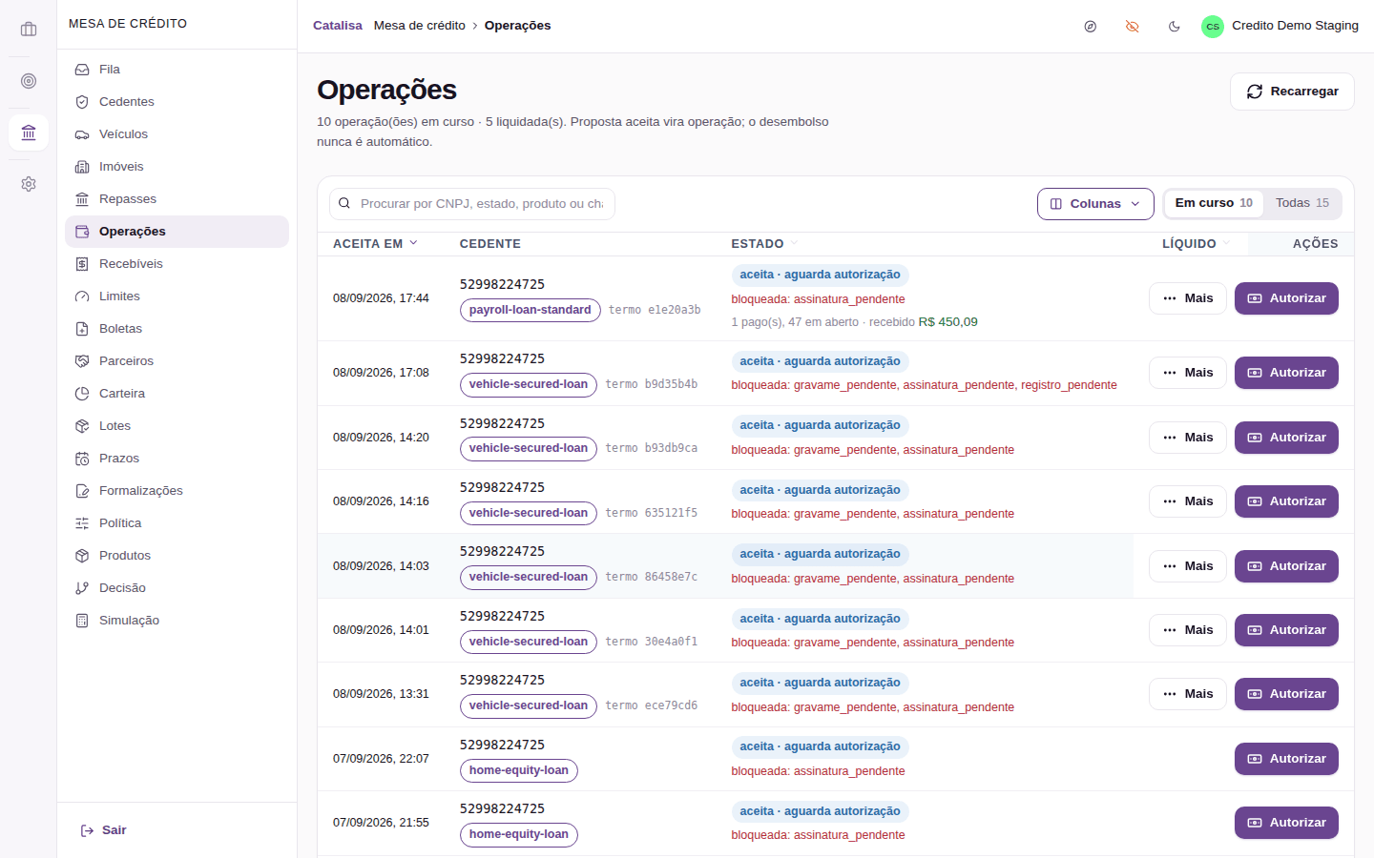Open Carteira page

(x=177, y=394)
